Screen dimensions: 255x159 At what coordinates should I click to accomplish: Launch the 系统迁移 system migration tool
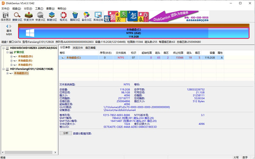tap(98, 17)
